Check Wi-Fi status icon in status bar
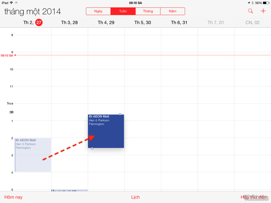Screen dimensions: 271x203 [12, 3]
